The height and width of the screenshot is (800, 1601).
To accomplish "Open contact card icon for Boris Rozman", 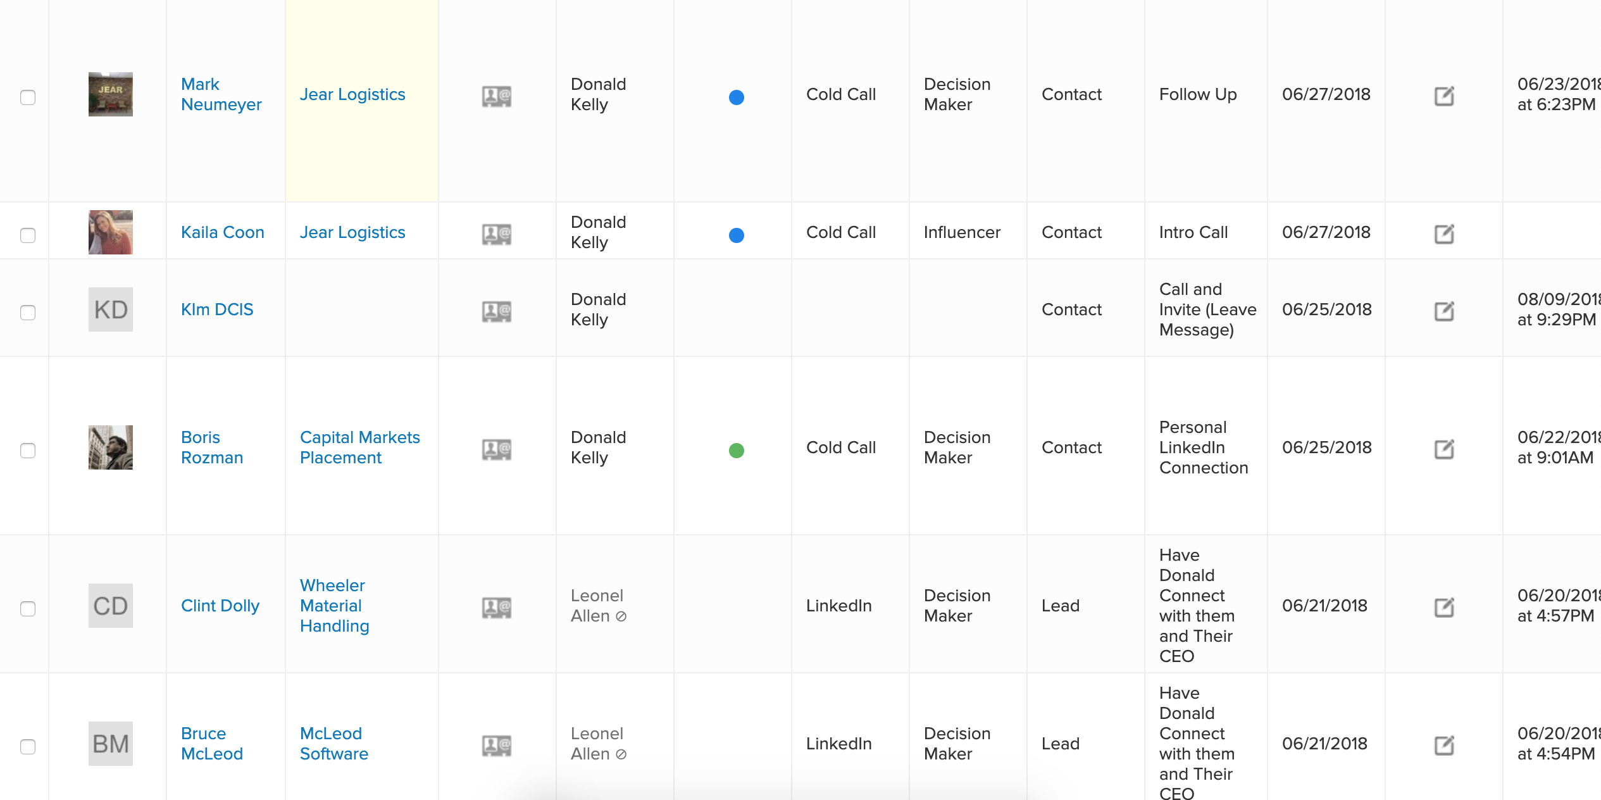I will [497, 450].
